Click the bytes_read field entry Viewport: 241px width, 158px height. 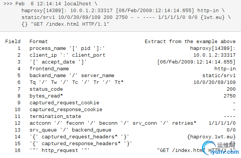(46, 96)
